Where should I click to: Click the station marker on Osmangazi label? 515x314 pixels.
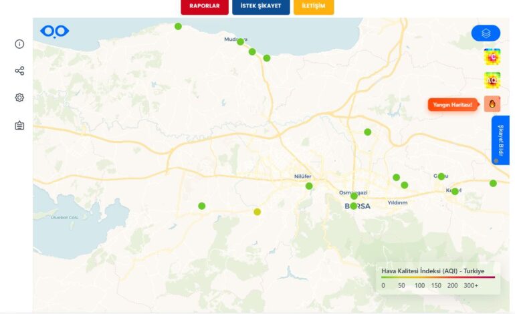354,196
